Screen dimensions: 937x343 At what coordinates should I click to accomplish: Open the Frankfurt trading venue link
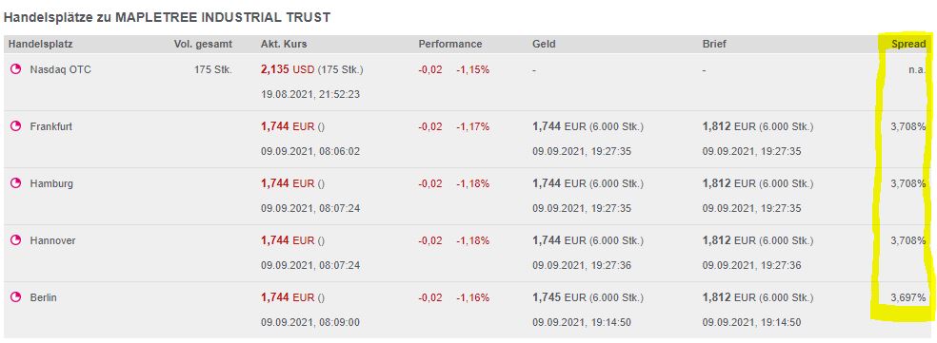point(50,126)
